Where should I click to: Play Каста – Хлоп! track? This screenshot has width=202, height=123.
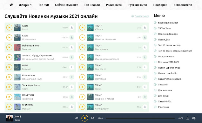click(9, 28)
